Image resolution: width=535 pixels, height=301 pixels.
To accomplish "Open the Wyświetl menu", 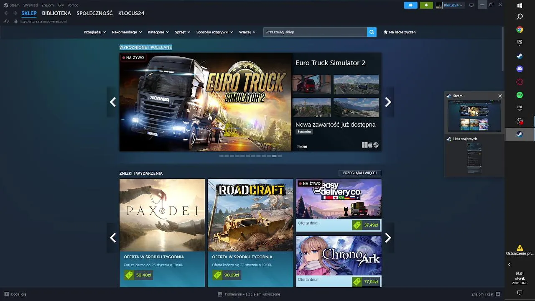I will (x=31, y=5).
